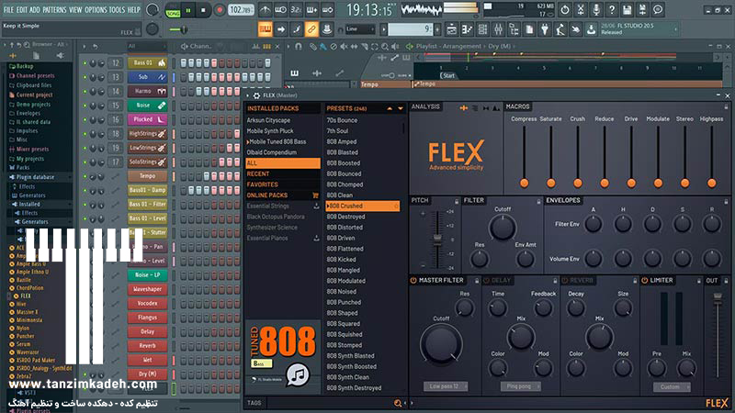This screenshot has height=413, width=735.
Task: Select the Serum generator in browser
Action: coord(24,343)
